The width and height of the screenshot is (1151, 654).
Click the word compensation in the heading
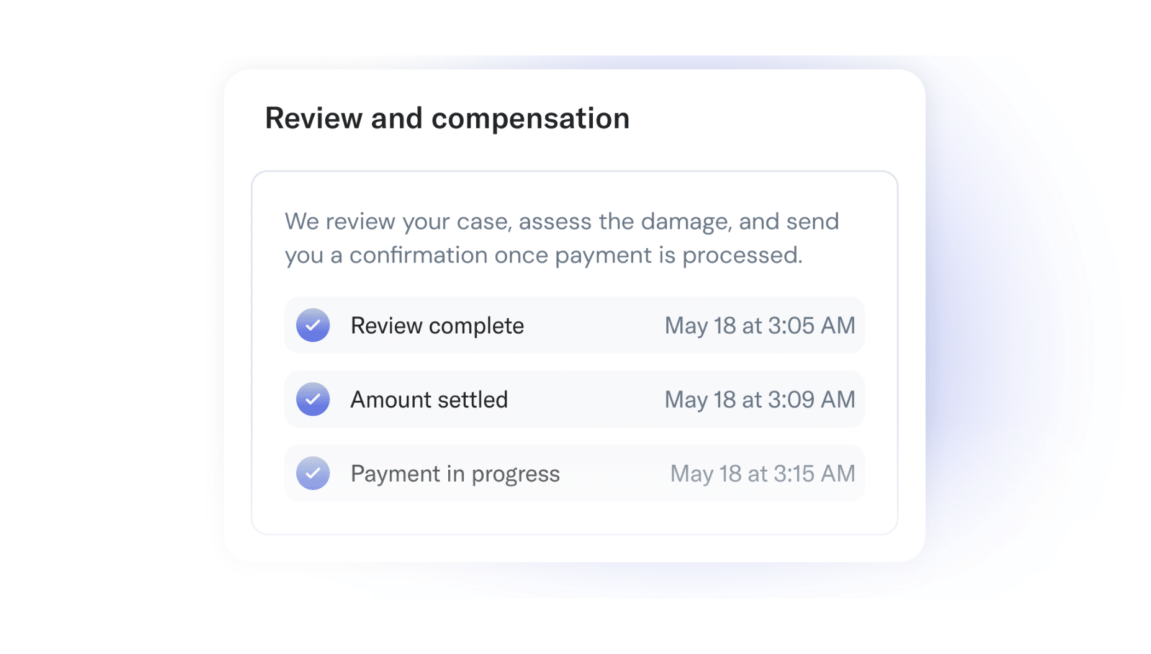(x=530, y=118)
